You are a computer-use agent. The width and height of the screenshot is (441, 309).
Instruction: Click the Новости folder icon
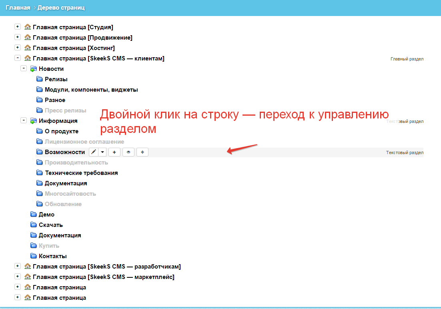pos(34,69)
